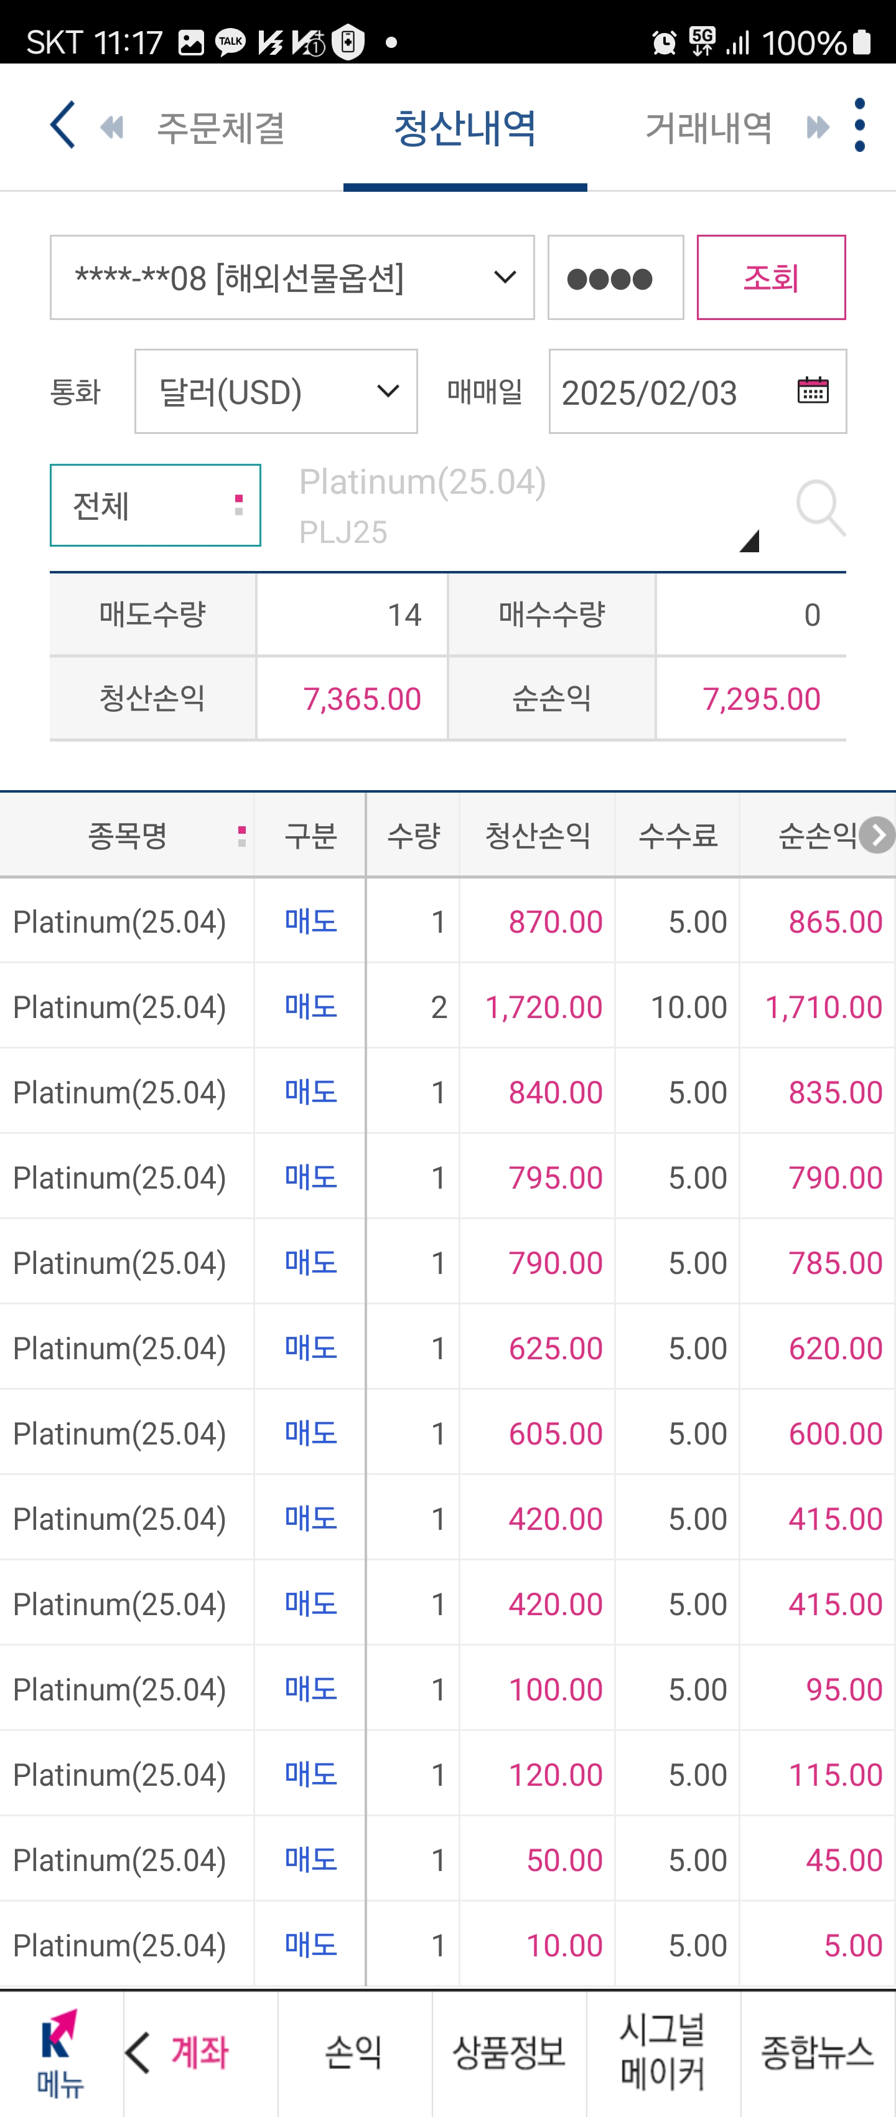Image resolution: width=896 pixels, height=2117 pixels.
Task: Tap the double-left tab scroll arrow
Action: coord(112,128)
